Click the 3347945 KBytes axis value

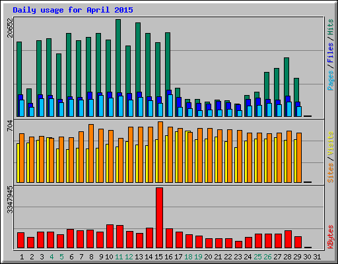tap(10, 200)
